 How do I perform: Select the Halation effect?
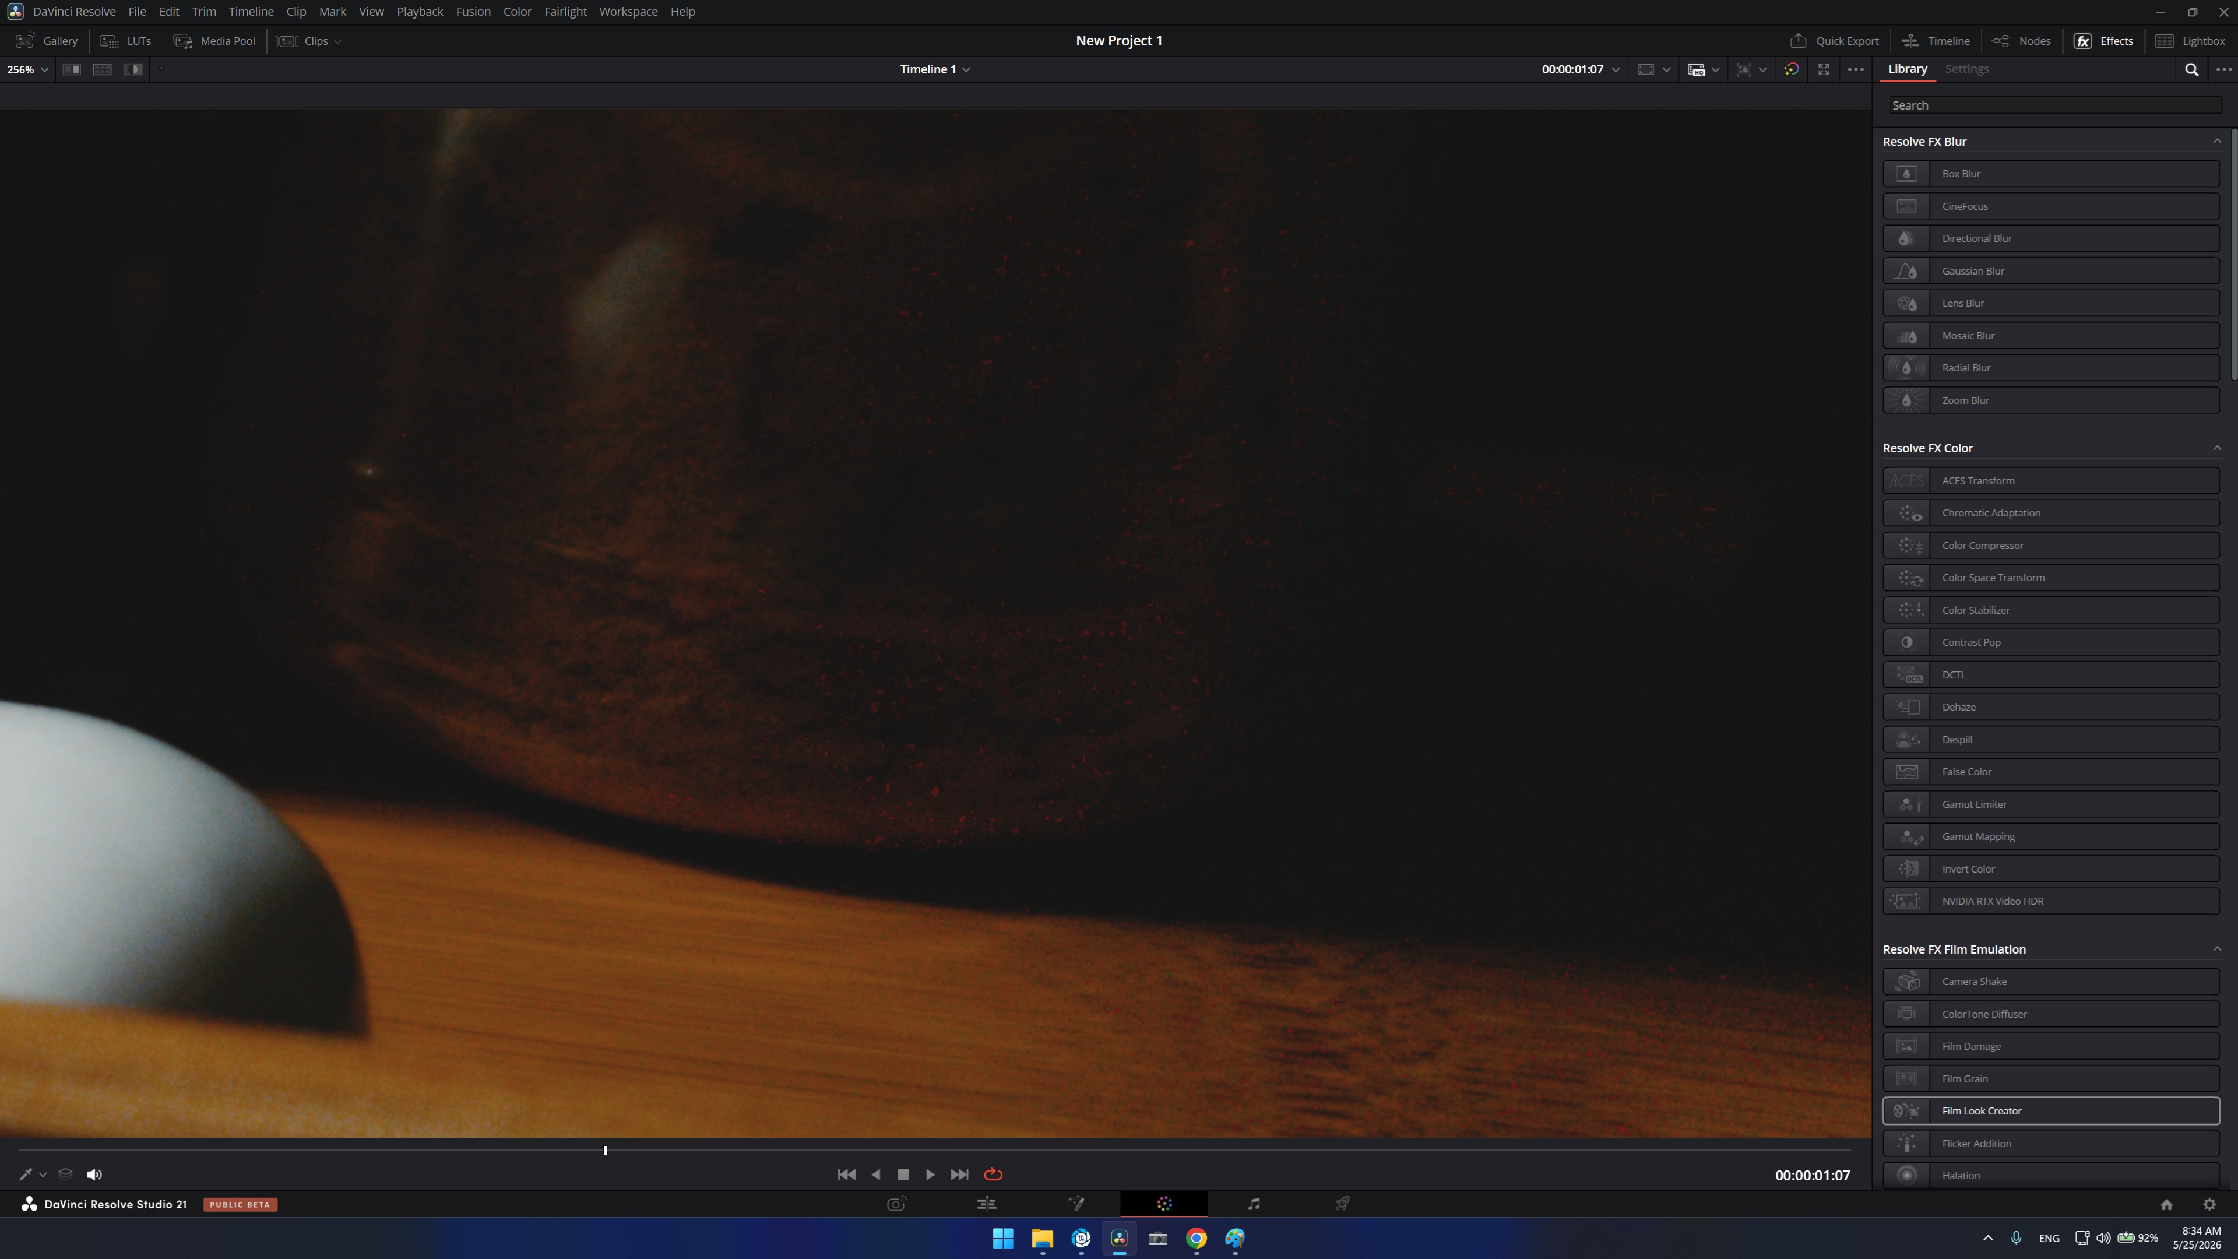[2051, 1176]
